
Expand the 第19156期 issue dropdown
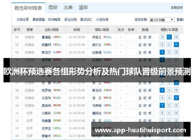pos(161,20)
